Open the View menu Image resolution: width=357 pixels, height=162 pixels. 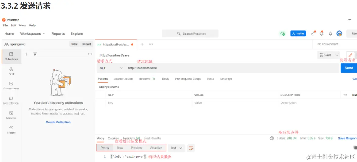pyautogui.click(x=23, y=26)
